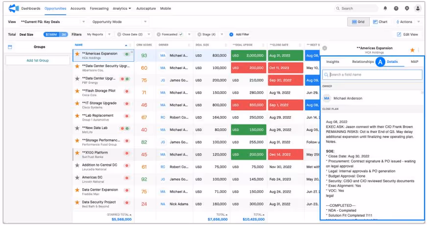Click the location pin icon in the top bar
Screen dimensions: 427x225
pos(406,8)
